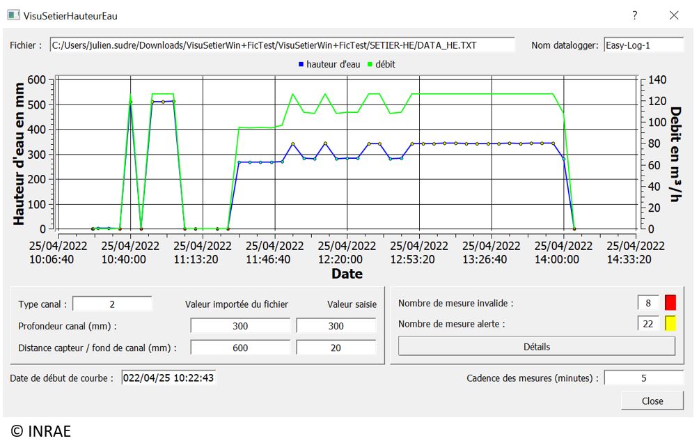Click the imported Profondeur canal value field

coord(240,326)
